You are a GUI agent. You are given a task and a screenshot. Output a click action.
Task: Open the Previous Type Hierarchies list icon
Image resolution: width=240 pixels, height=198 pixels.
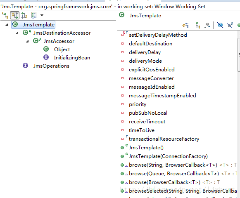(34, 15)
